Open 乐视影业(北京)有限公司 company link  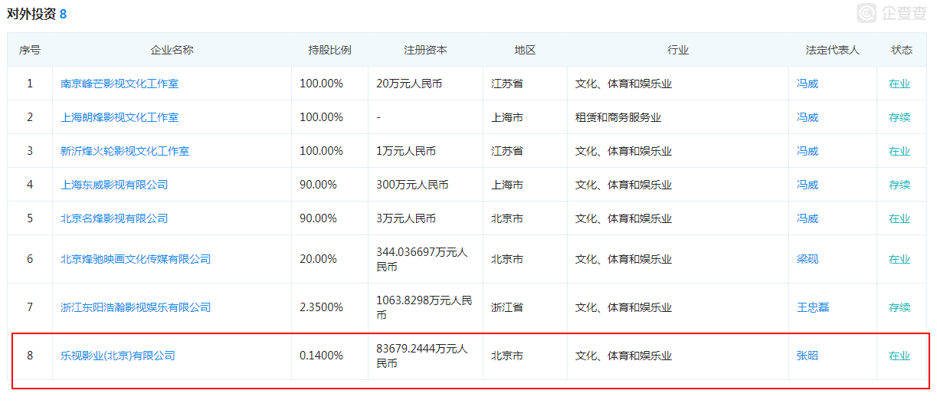pyautogui.click(x=118, y=356)
